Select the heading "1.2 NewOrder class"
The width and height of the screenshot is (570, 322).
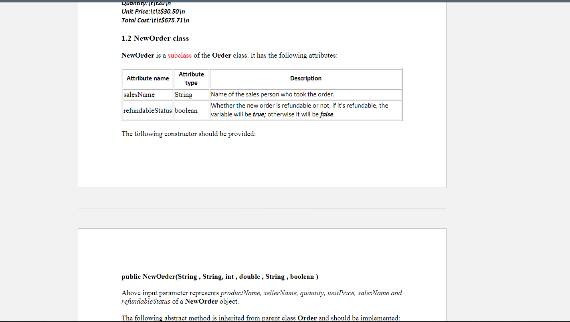point(155,38)
